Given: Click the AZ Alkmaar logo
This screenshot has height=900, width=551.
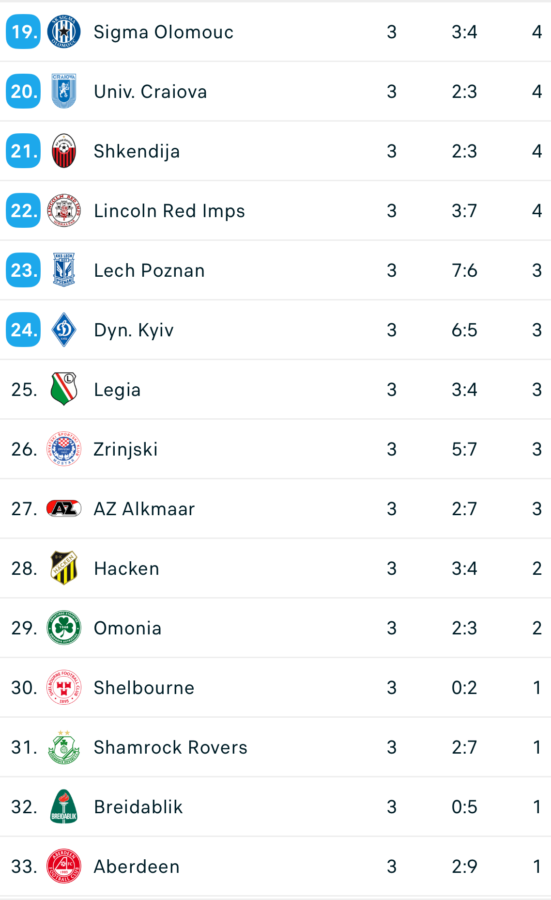Looking at the screenshot, I should 64,508.
